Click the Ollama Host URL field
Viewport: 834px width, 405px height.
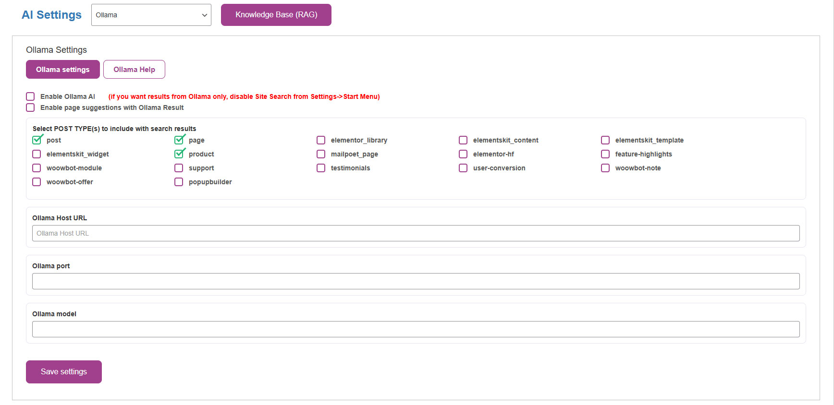[x=416, y=233]
